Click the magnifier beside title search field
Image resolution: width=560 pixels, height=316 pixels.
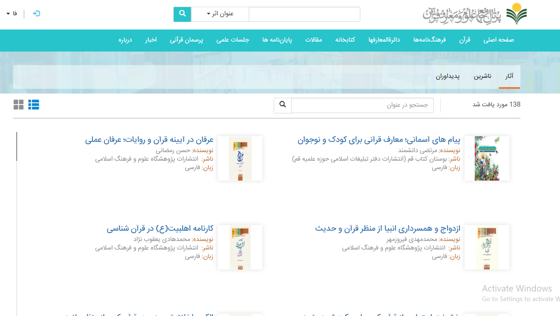click(x=283, y=105)
